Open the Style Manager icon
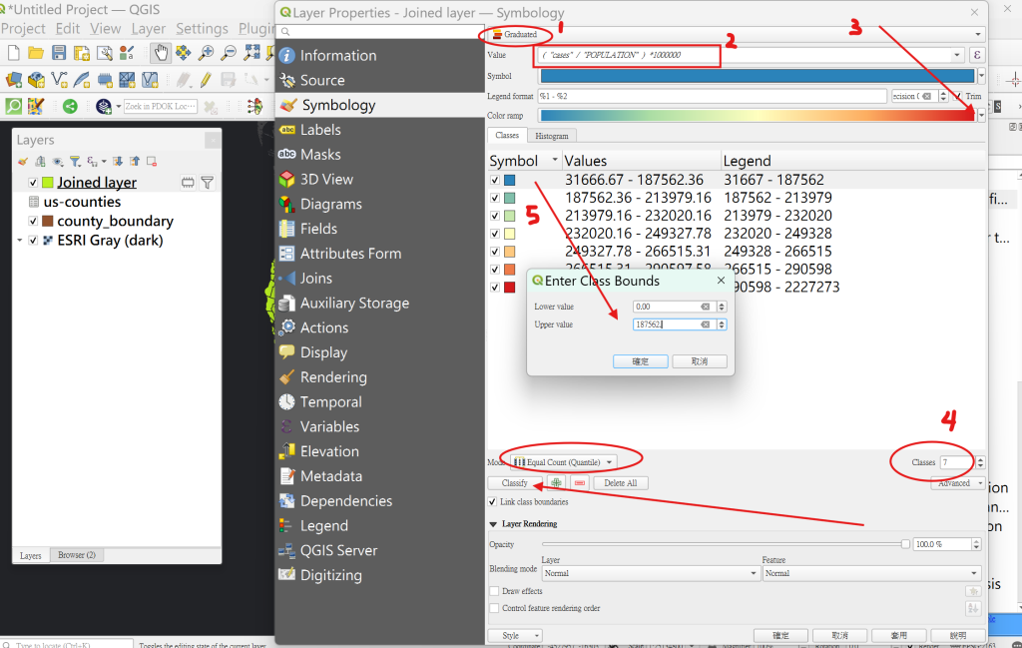This screenshot has width=1022, height=648. 127,54
